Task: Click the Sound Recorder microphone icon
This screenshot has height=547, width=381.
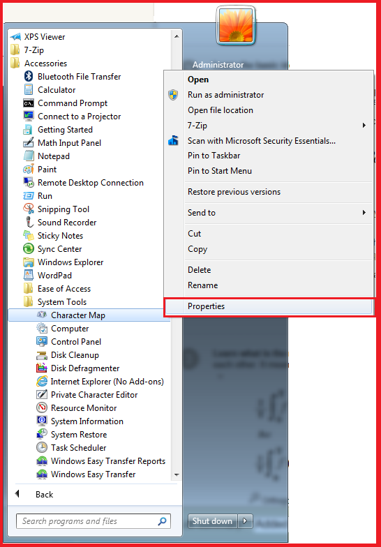Action: point(29,222)
